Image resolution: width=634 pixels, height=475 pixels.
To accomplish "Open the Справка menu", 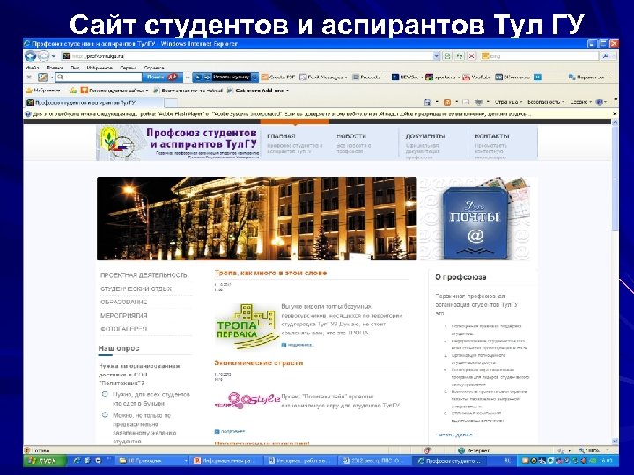I will click(153, 68).
